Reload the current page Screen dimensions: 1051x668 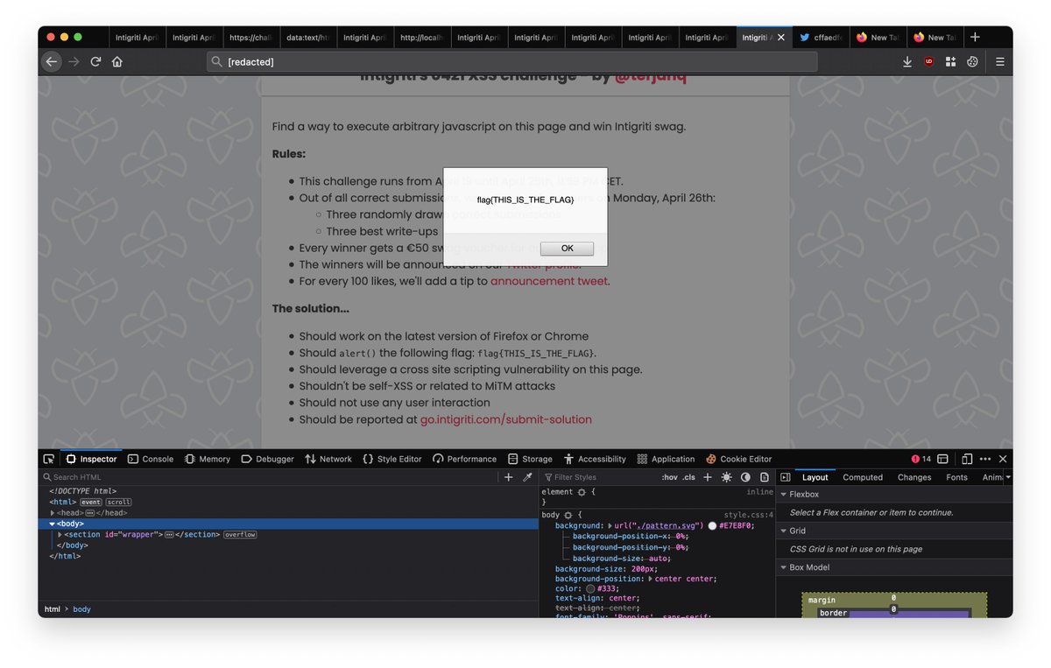click(95, 61)
